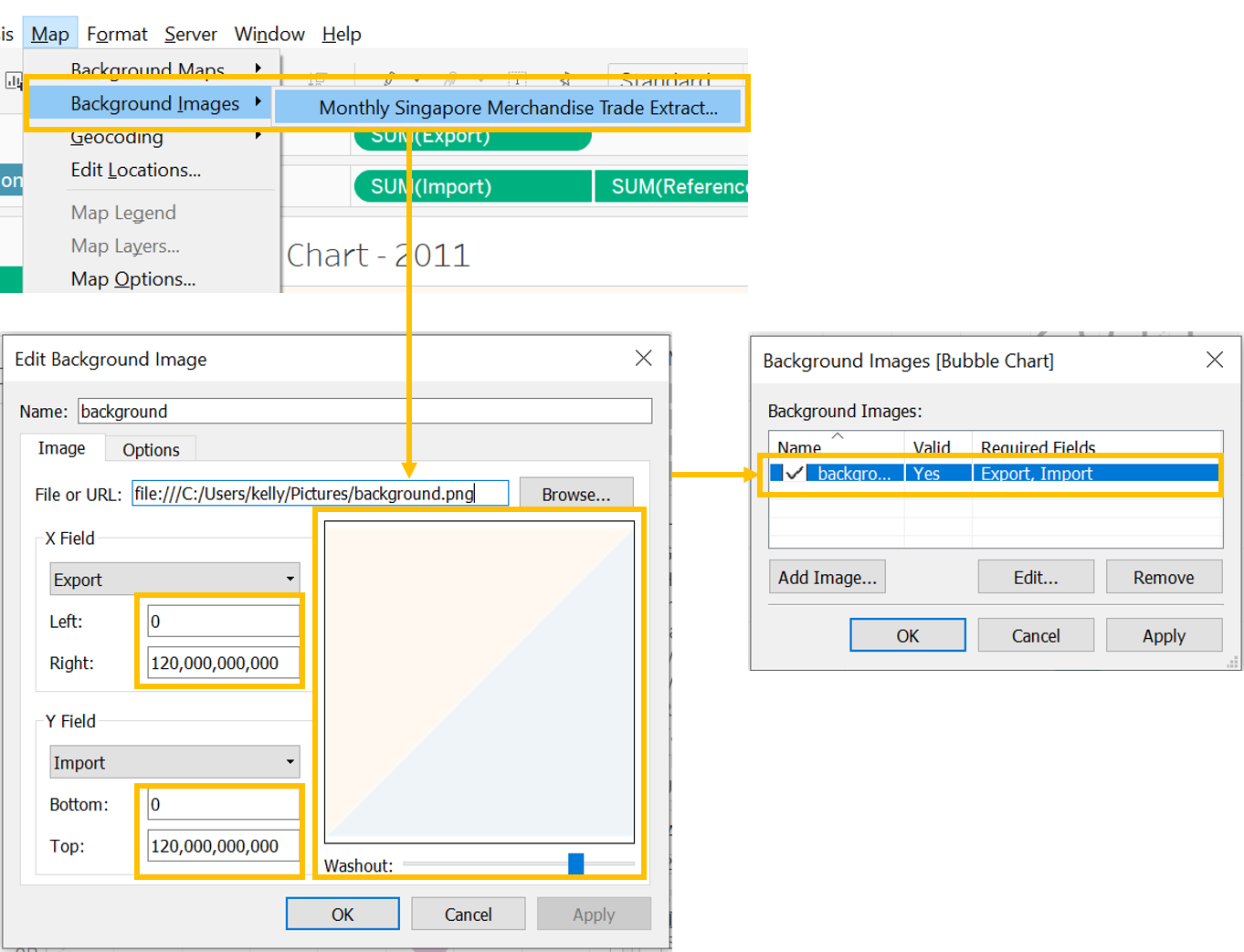Click the Browse button
This screenshot has width=1244, height=952.
tap(575, 494)
